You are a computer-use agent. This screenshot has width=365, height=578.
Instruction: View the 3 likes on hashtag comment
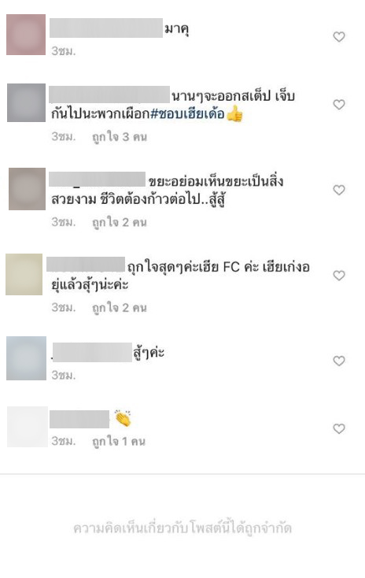(120, 137)
